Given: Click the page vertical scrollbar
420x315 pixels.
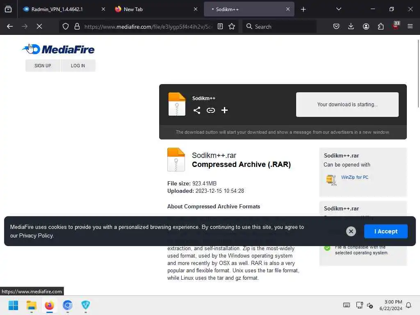Looking at the screenshot, I should (x=418, y=74).
